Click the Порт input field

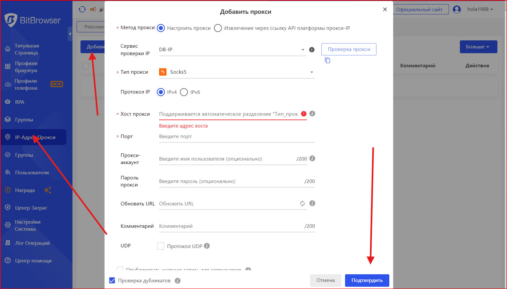(237, 136)
